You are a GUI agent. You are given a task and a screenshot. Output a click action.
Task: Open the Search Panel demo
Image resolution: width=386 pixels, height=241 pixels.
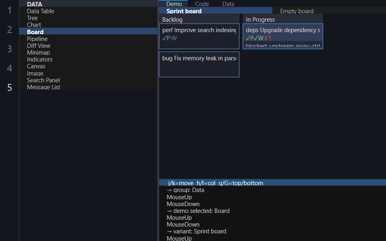point(88,80)
